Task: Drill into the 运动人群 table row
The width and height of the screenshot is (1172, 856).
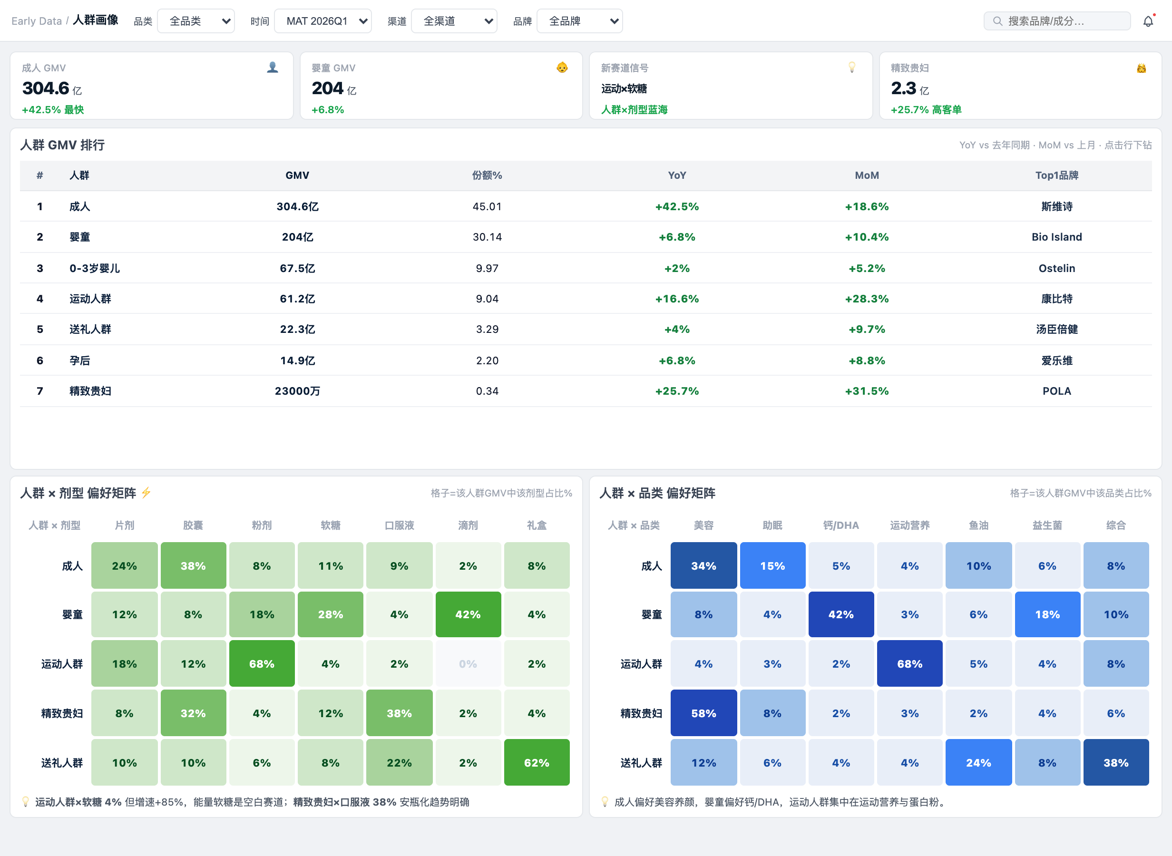Action: (x=586, y=299)
